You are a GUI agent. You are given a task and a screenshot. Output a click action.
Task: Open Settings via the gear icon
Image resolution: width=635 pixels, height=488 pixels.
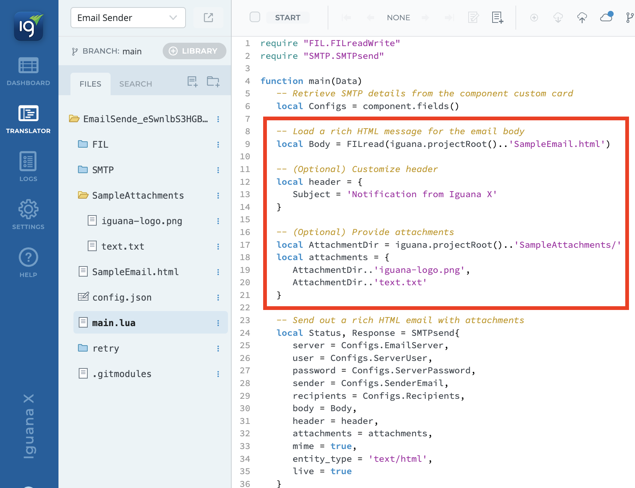click(x=28, y=214)
